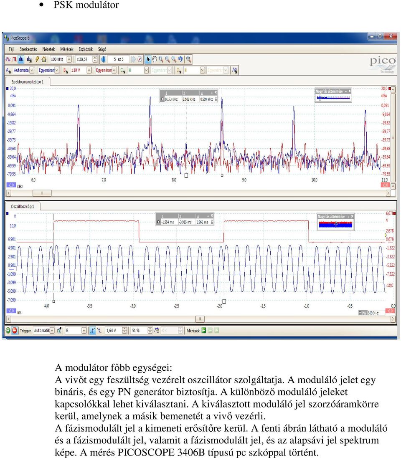
Task: Click the zoom to full view icon
Action: point(189,59)
